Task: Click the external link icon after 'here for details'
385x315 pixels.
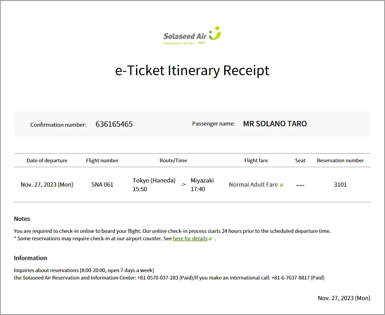Action: 210,239
